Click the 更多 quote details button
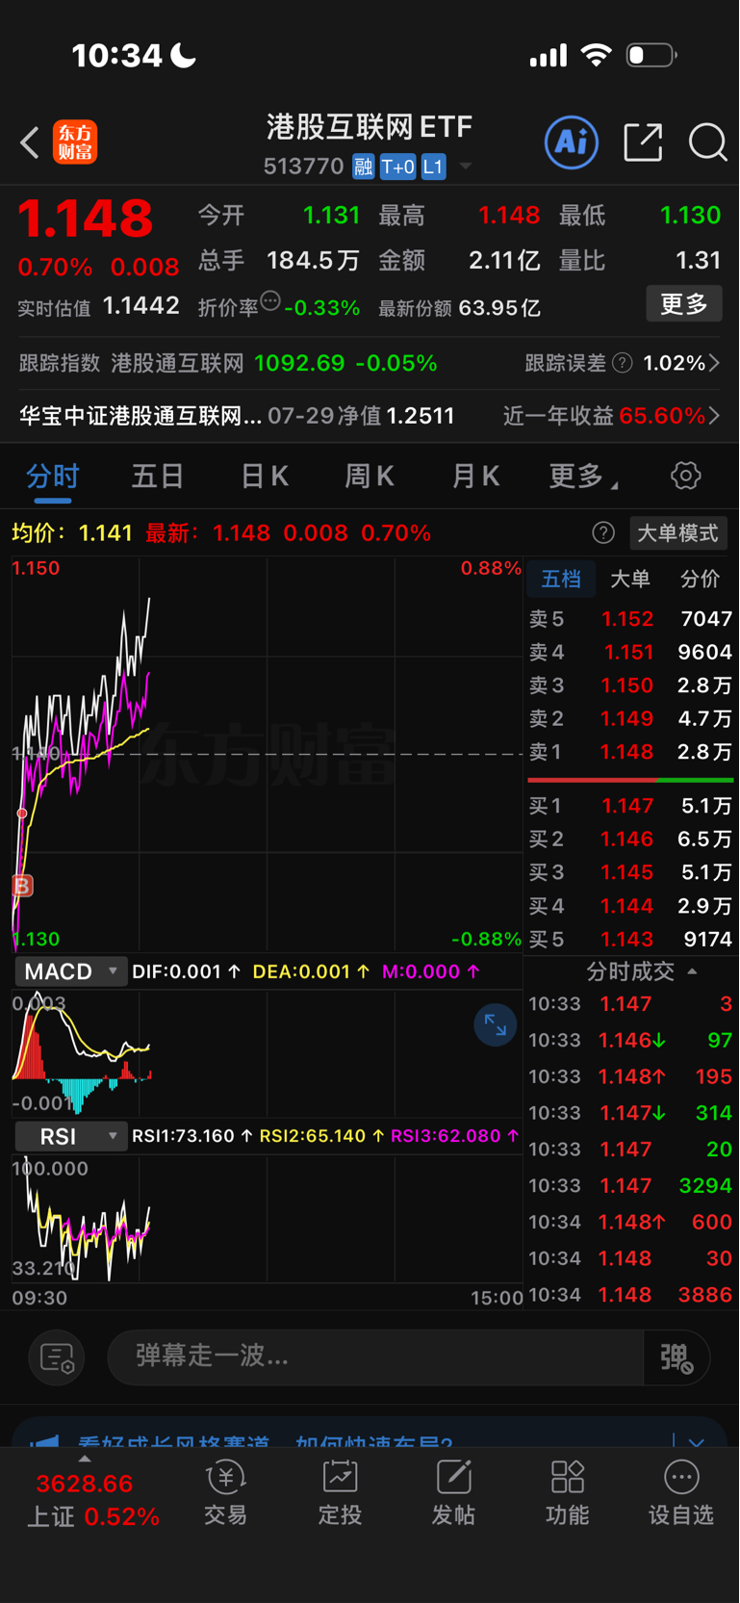Image resolution: width=740 pixels, height=1603 pixels. (x=684, y=304)
